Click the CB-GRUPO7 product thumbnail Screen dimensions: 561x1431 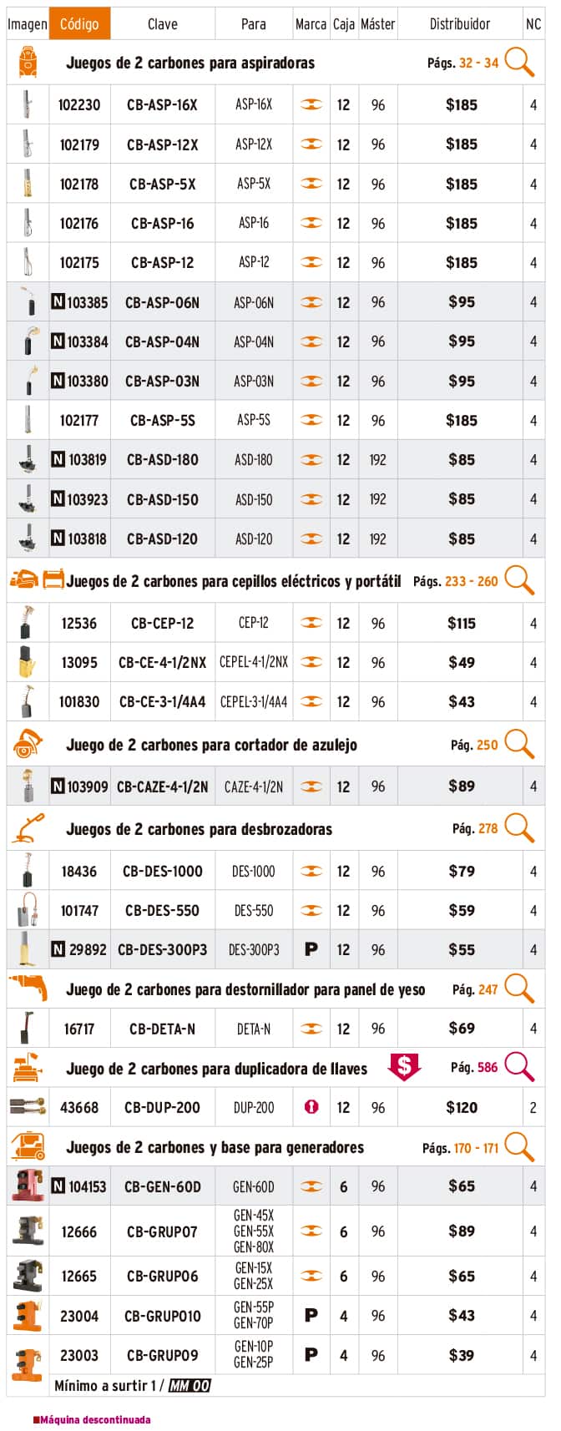pos(28,1231)
